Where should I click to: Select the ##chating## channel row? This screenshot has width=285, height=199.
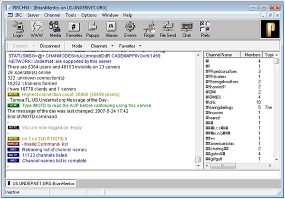pos(238,149)
